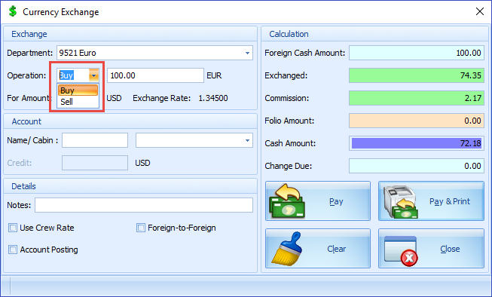Open the Name/Cabin account dropdown arrow

(x=247, y=140)
